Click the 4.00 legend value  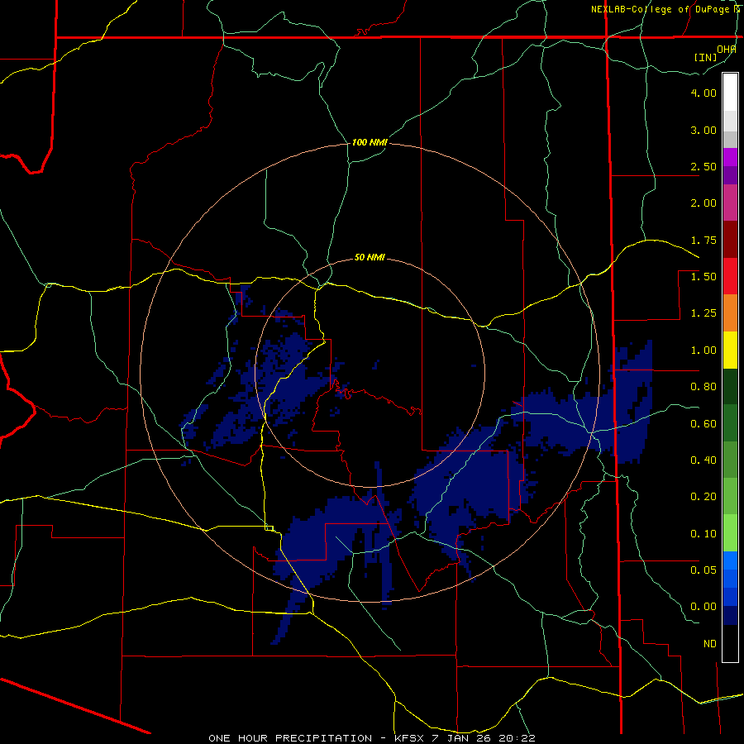click(703, 93)
